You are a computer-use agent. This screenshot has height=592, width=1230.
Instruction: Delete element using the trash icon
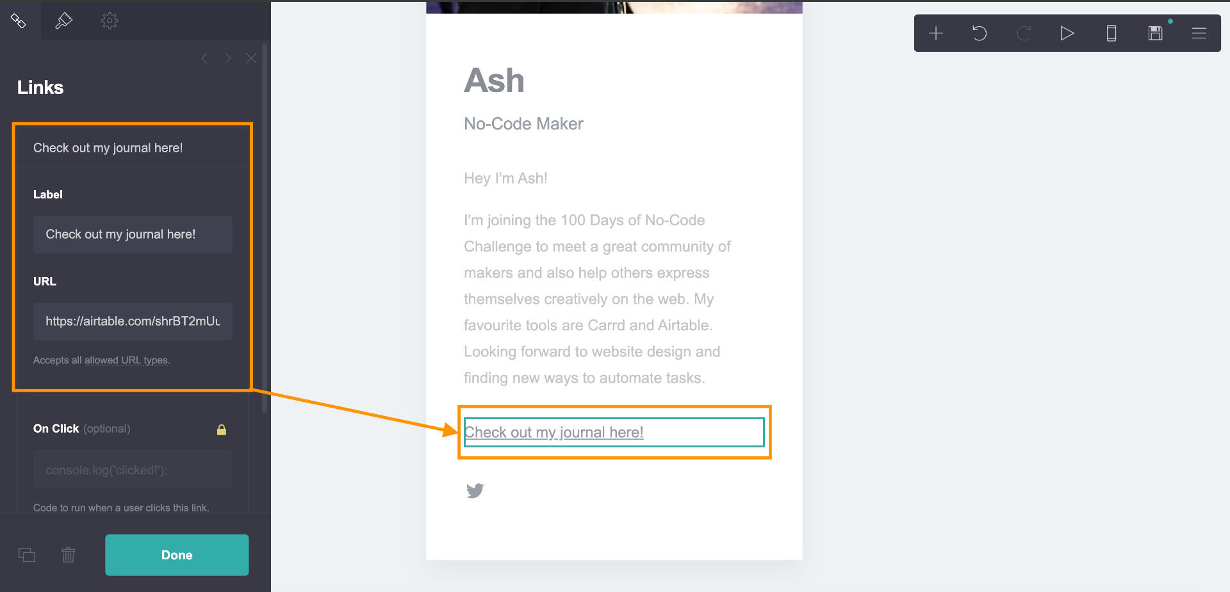pyautogui.click(x=69, y=555)
